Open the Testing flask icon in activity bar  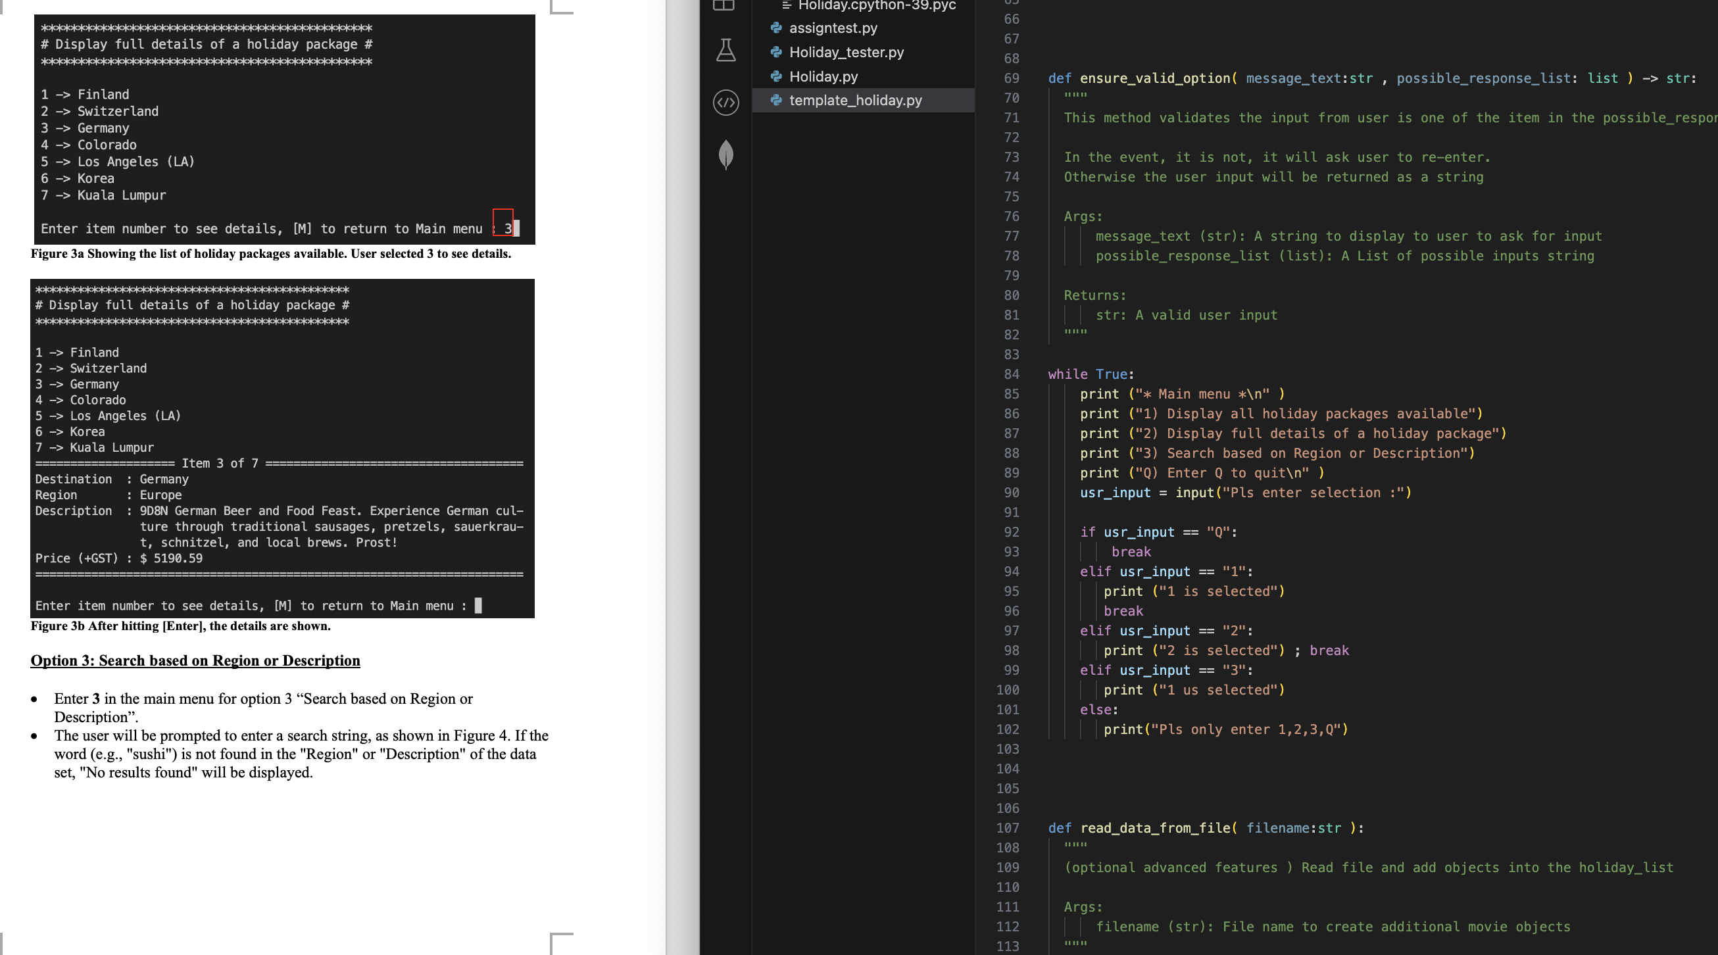click(725, 51)
